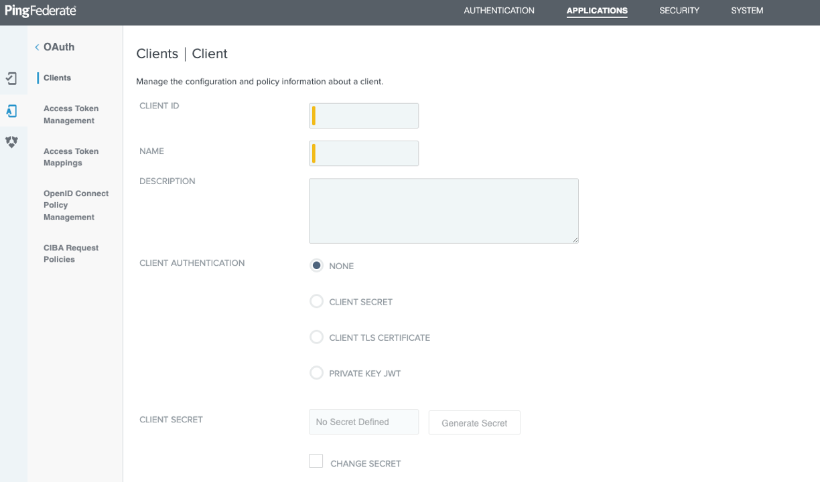The width and height of the screenshot is (820, 482).
Task: Collapse back to OAuth via the chevron
Action: [x=38, y=47]
